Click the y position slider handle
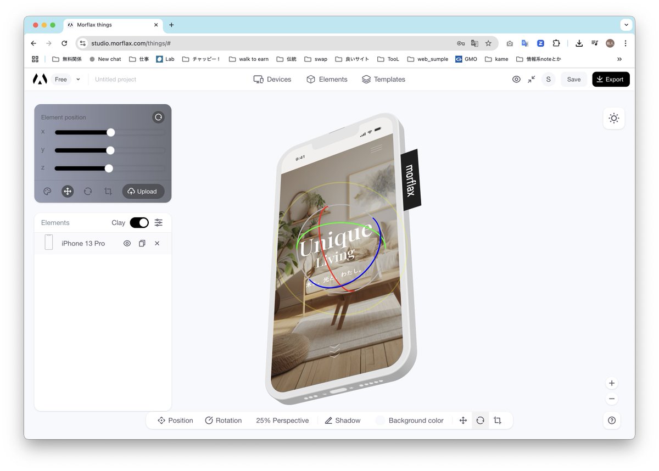This screenshot has height=471, width=659. point(110,150)
